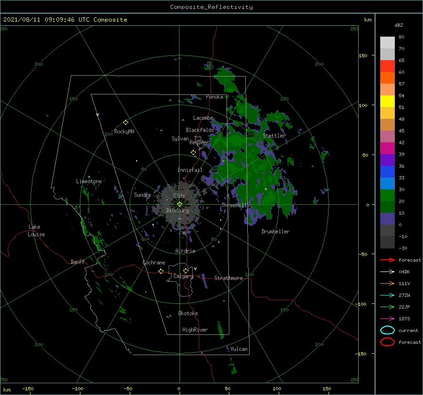Click the Lacombe town label
Screen dimensions: 423x395
point(203,118)
